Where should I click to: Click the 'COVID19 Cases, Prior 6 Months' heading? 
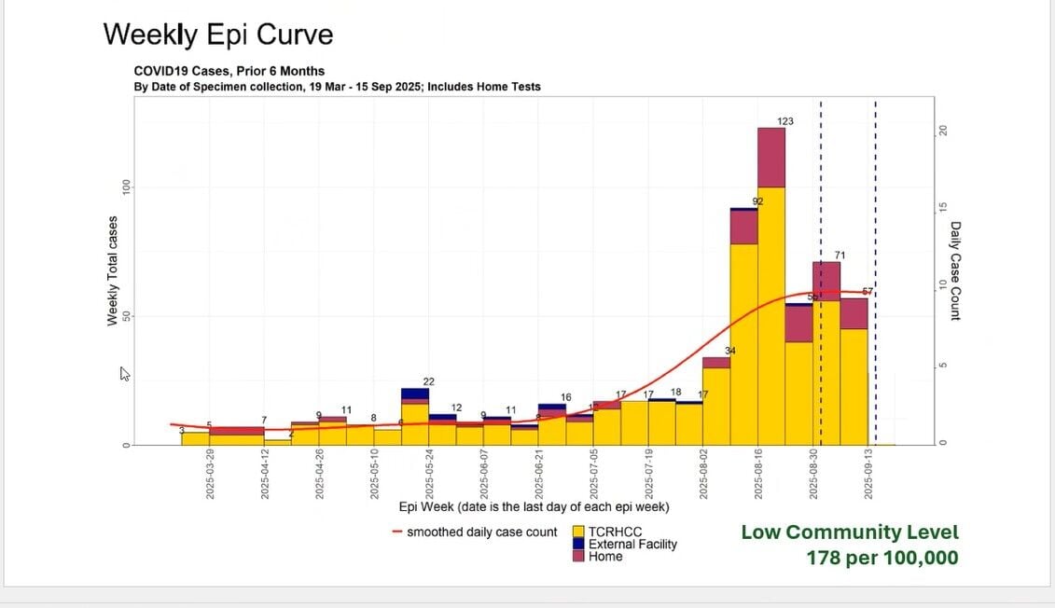click(x=229, y=71)
